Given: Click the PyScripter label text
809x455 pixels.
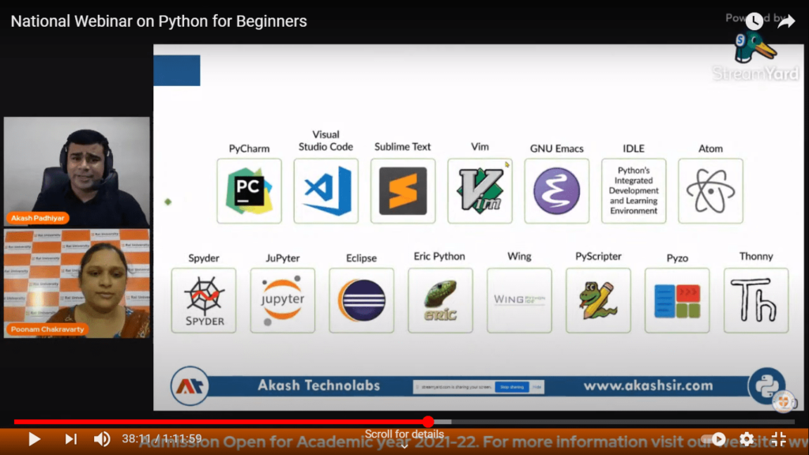Looking at the screenshot, I should click(x=598, y=257).
